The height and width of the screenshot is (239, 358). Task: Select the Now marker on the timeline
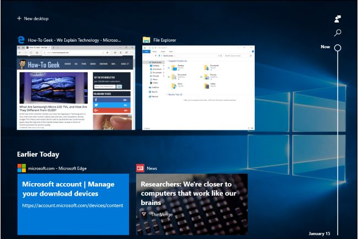pyautogui.click(x=338, y=48)
